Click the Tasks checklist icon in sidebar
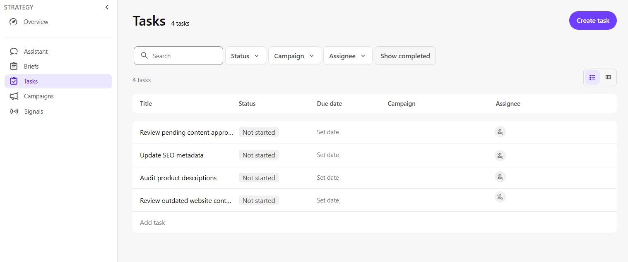Viewport: 628px width, 262px height. point(14,81)
